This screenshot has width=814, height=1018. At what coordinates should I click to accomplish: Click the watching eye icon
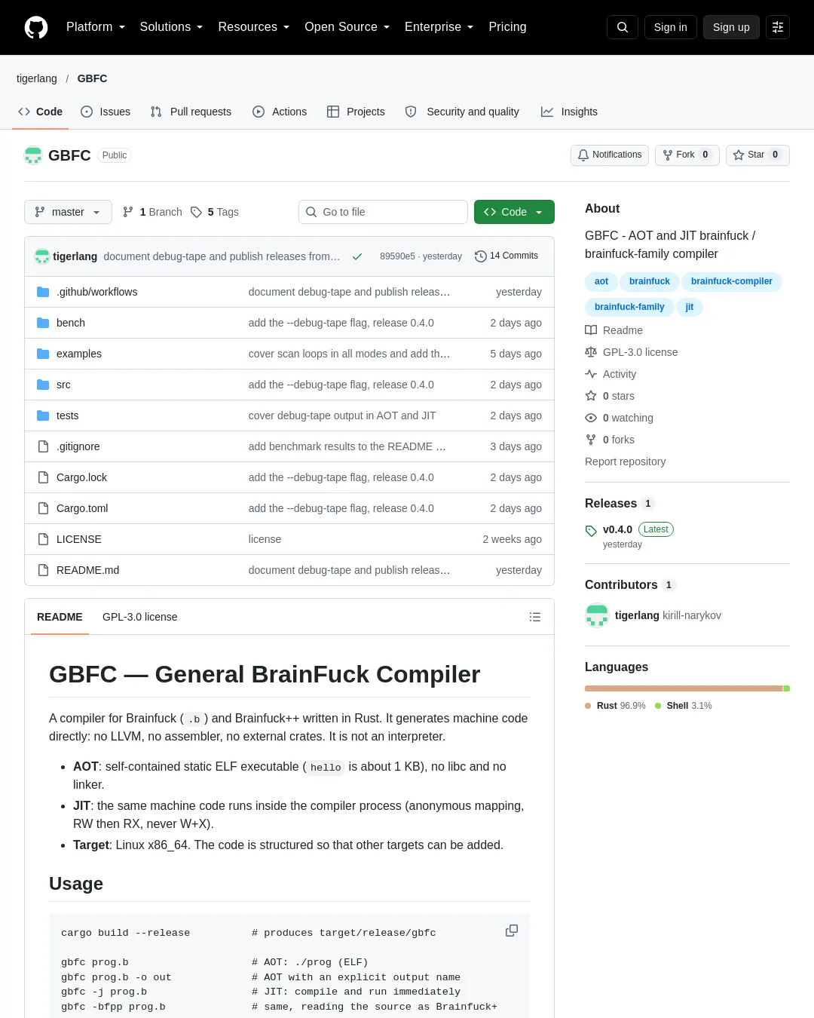(591, 418)
